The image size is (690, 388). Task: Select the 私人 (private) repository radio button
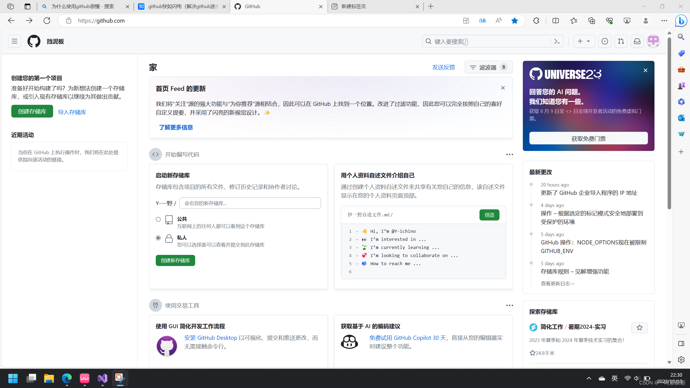click(x=158, y=238)
